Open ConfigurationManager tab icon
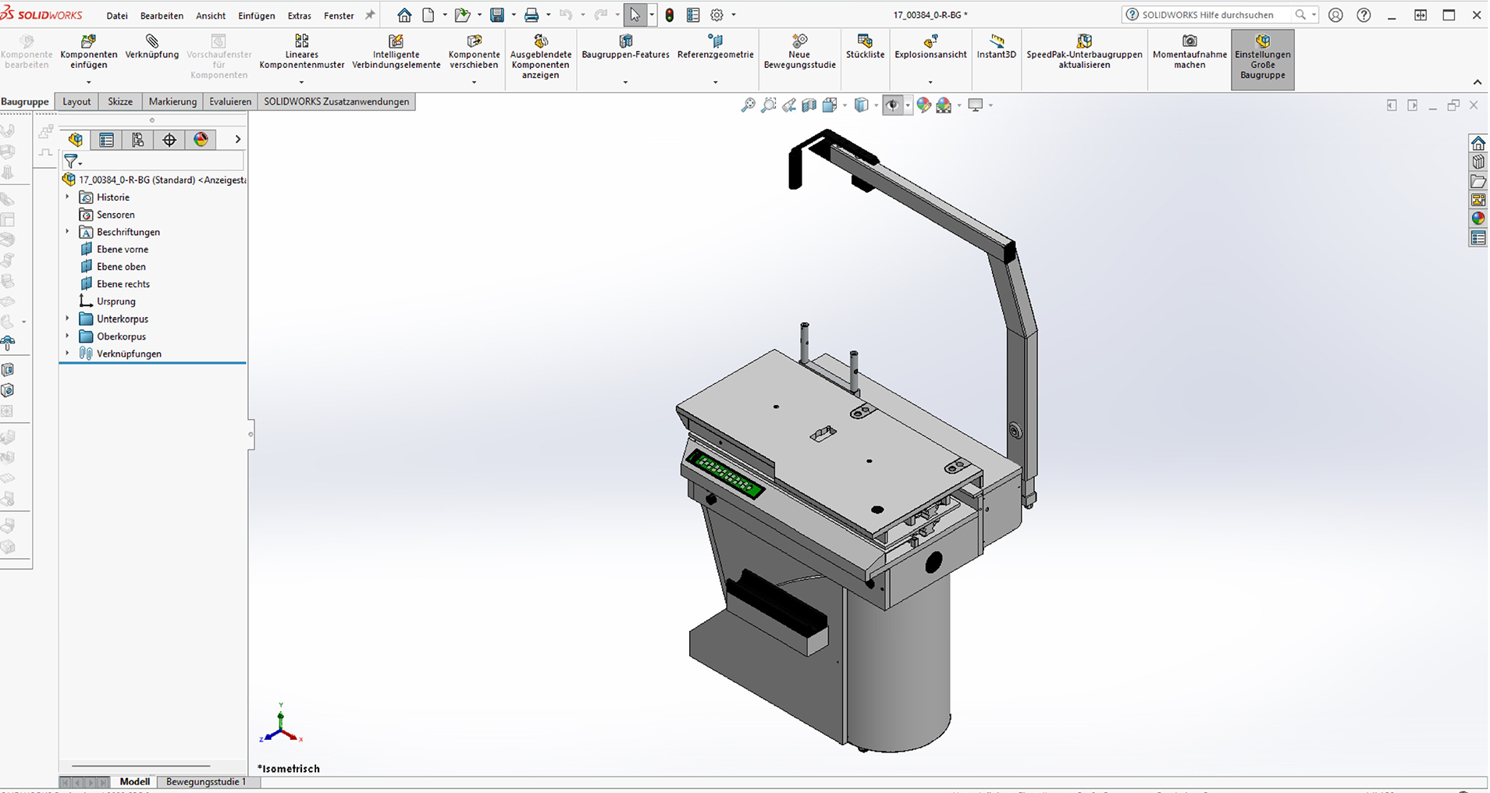 (138, 140)
